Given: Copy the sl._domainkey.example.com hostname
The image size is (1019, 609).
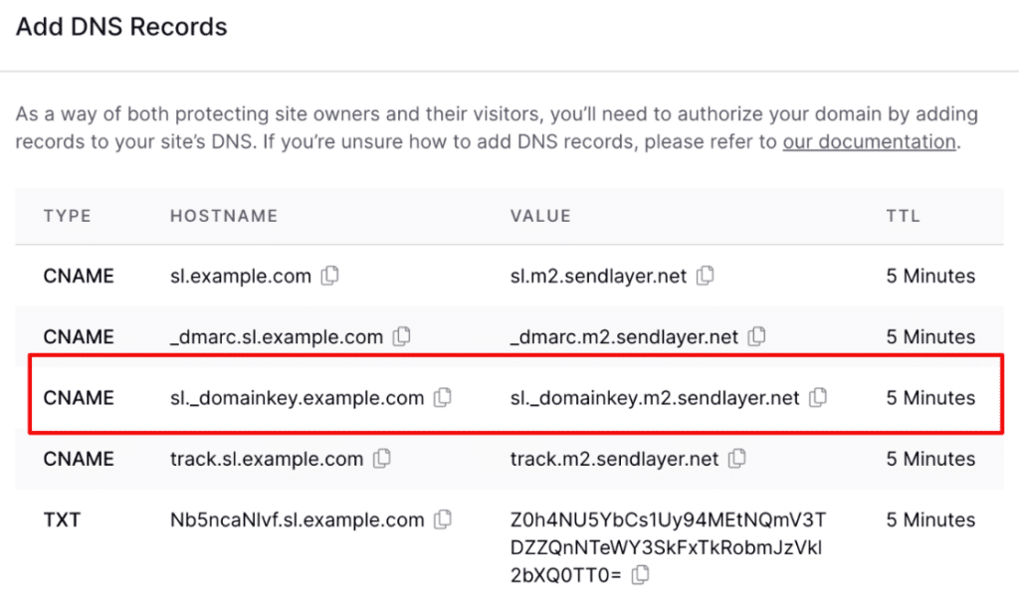Looking at the screenshot, I should (442, 397).
